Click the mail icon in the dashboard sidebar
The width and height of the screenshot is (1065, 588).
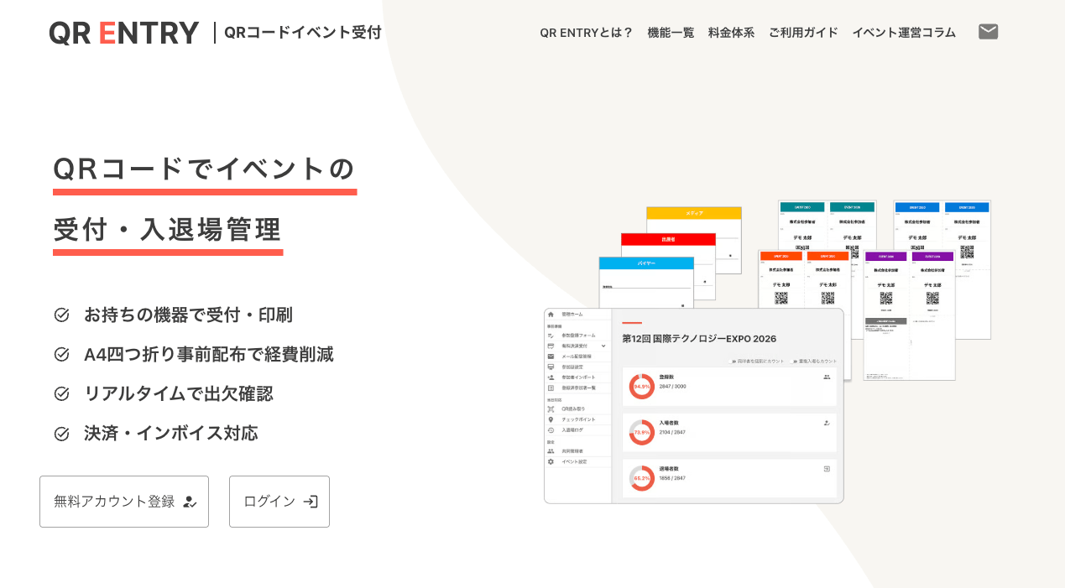551,356
